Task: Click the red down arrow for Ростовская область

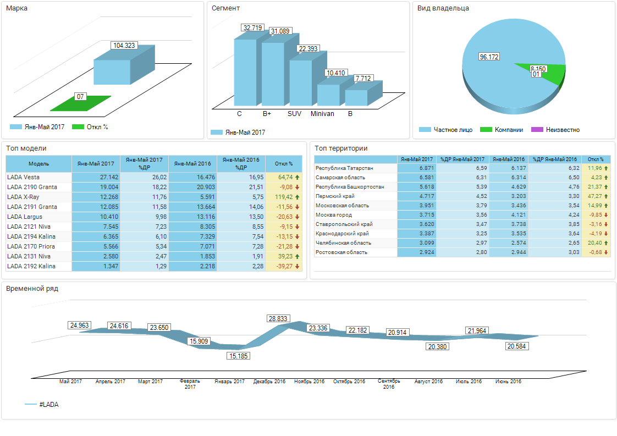Action: pyautogui.click(x=606, y=252)
